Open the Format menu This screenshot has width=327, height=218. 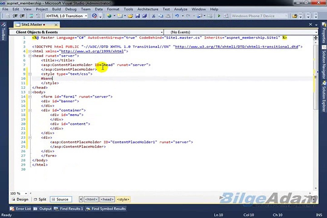click(x=113, y=9)
